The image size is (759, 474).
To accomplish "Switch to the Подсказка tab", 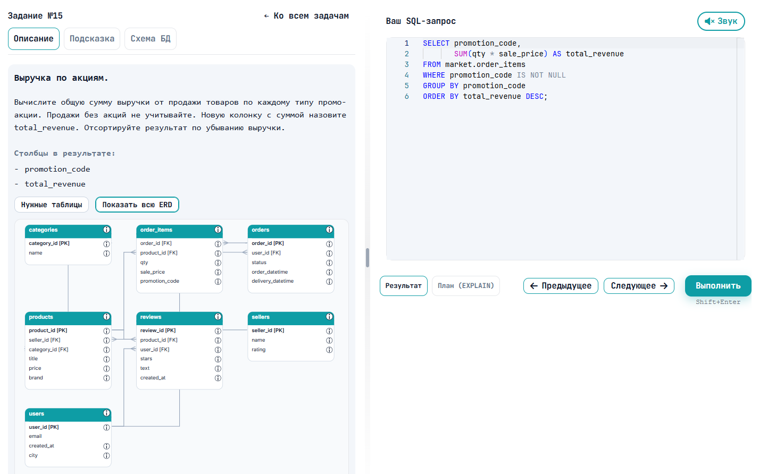I will [91, 38].
